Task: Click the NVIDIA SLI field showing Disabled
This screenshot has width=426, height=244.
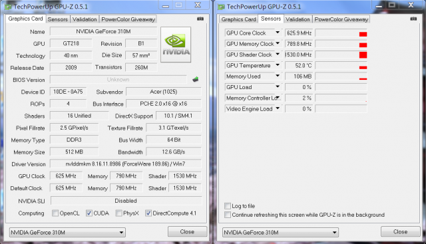Action: pos(126,201)
